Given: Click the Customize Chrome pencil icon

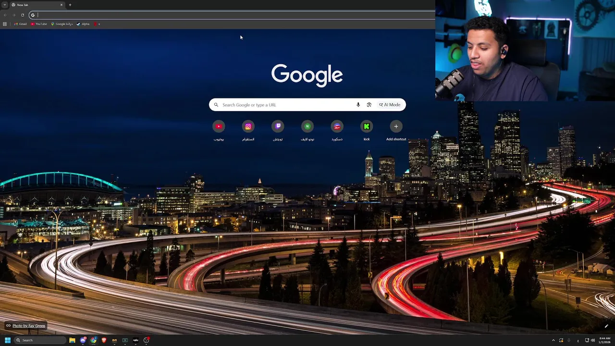Looking at the screenshot, I should [x=606, y=326].
